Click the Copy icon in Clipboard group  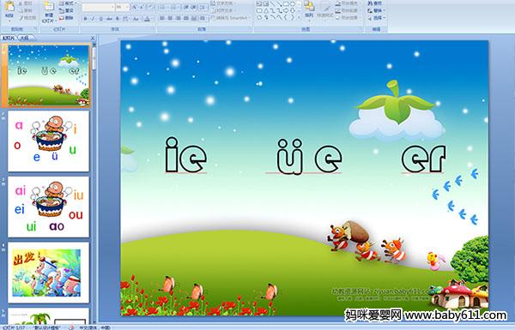click(x=21, y=11)
